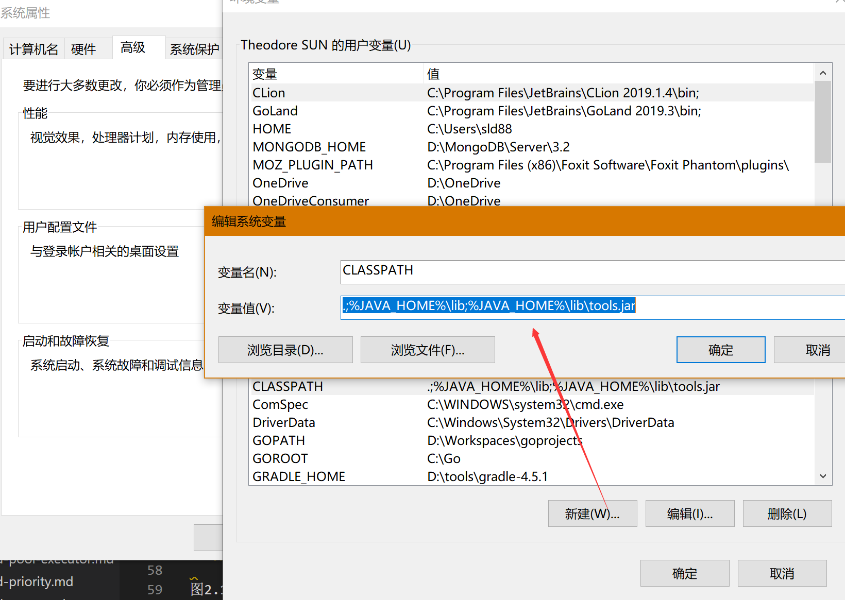Image resolution: width=845 pixels, height=600 pixels.
Task: Click line number 58 in the background editor
Action: [155, 570]
